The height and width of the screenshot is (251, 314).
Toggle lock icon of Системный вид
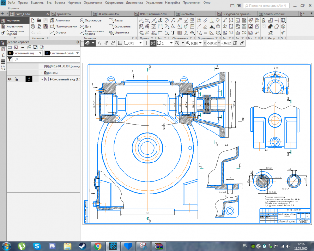(17, 79)
